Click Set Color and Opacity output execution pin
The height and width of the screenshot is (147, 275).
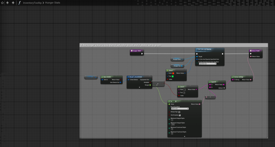tap(222, 53)
